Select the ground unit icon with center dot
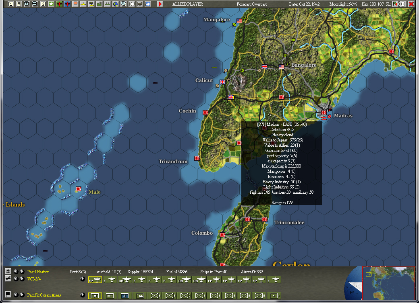Viewport: 419px width, 303px height. tap(274, 295)
